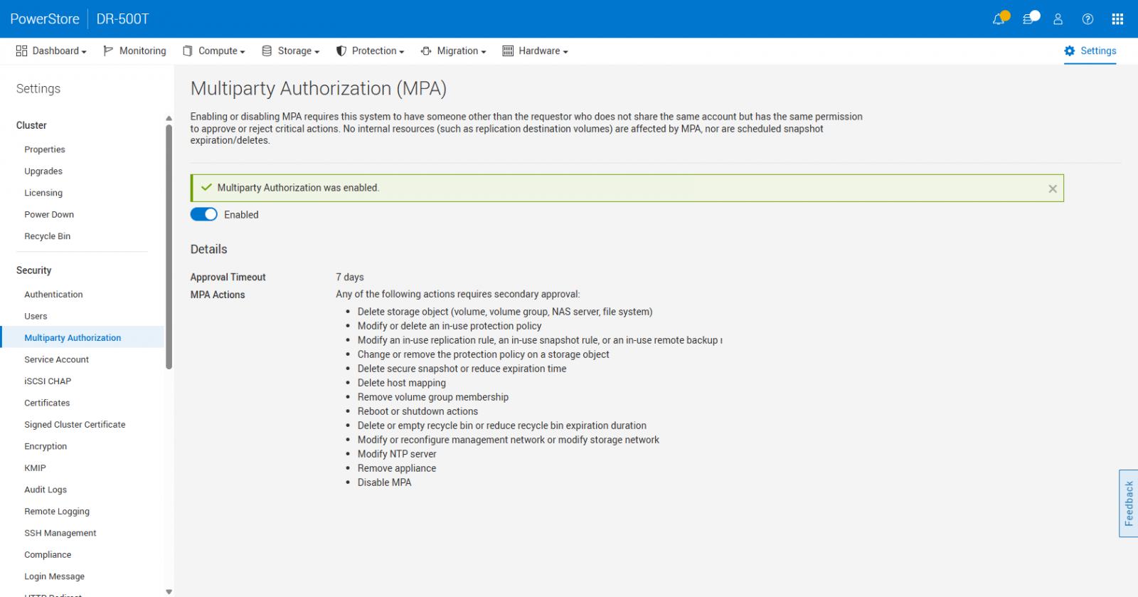Screen dimensions: 1138x597
Task: Open the Protection dropdown menu
Action: point(371,51)
